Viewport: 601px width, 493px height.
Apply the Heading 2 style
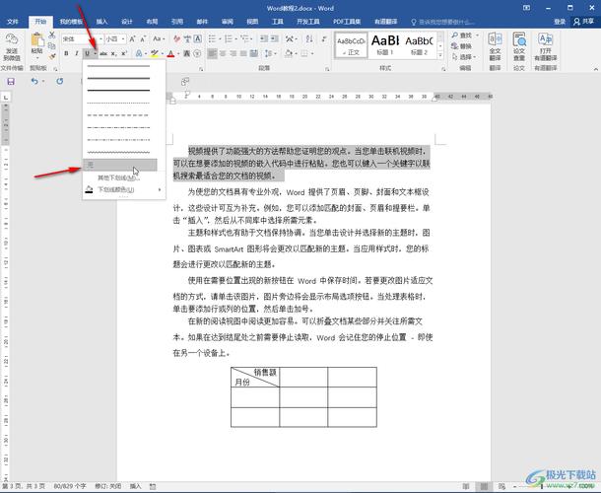[x=420, y=45]
